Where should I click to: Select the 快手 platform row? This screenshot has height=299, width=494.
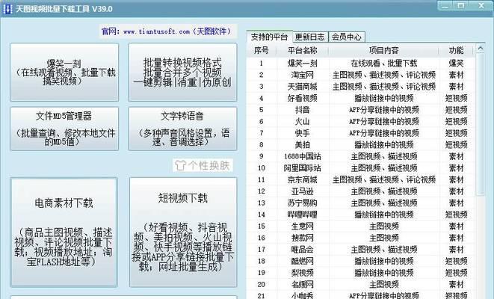coord(361,133)
